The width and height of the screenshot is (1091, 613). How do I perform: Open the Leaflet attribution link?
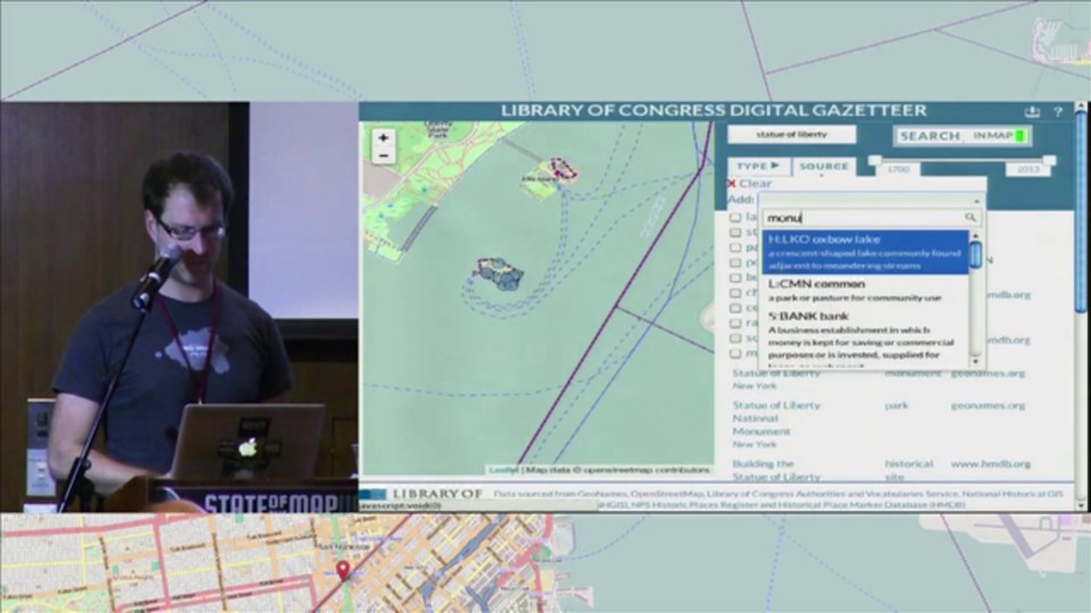tap(504, 470)
